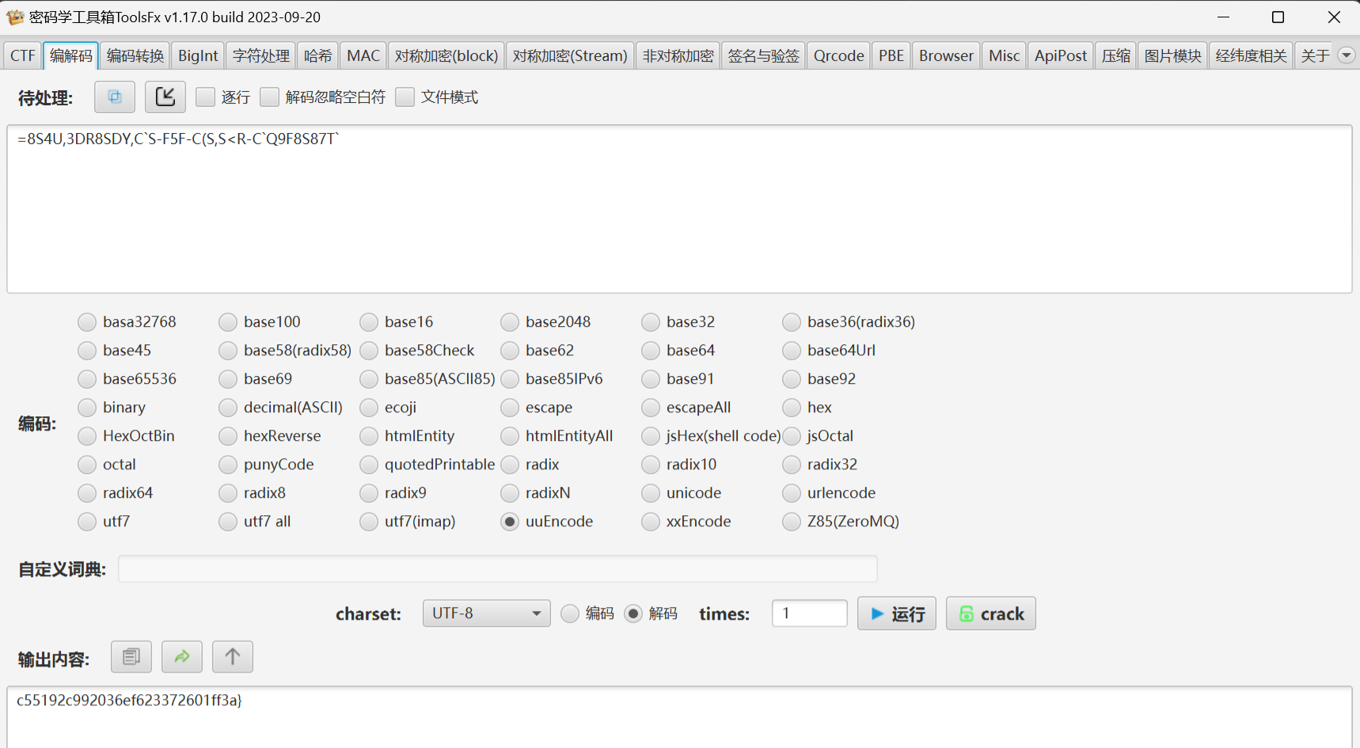Select the uuEncode radio button
1360x748 pixels.
[510, 522]
